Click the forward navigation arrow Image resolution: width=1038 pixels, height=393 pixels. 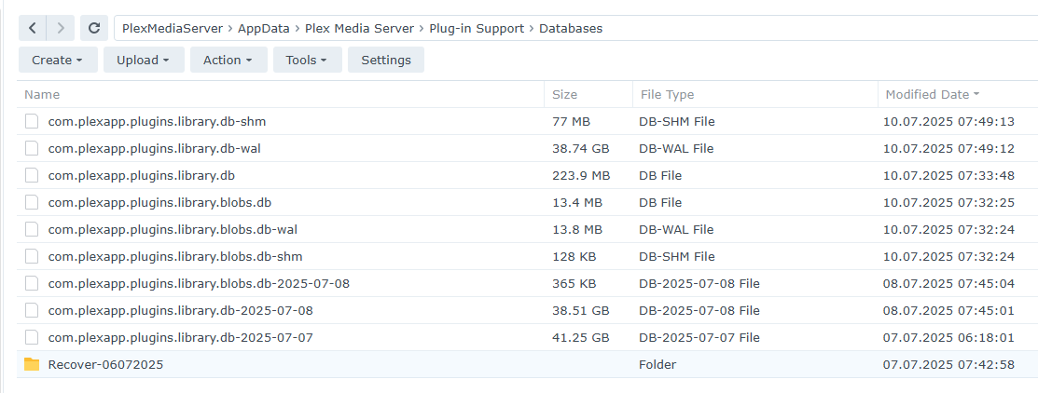coord(61,28)
